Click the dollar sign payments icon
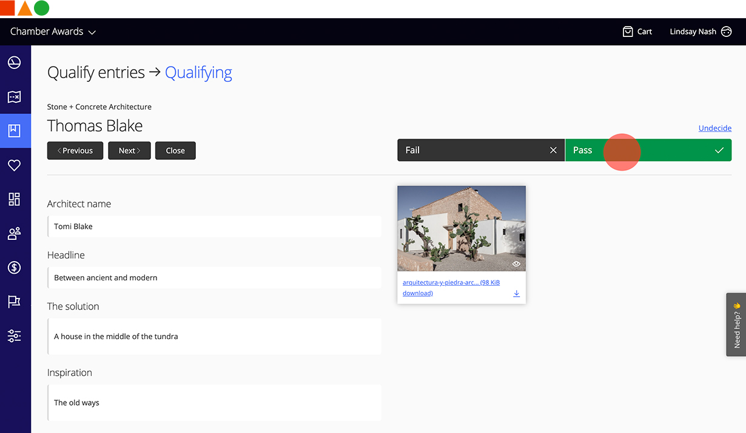Image resolution: width=746 pixels, height=433 pixels. coord(14,267)
